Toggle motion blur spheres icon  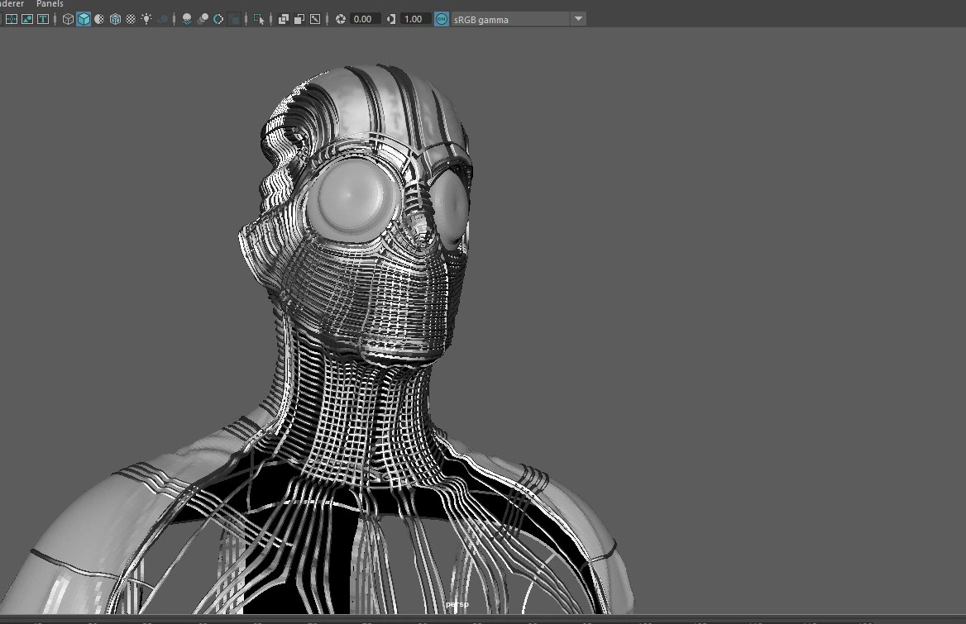pos(203,19)
